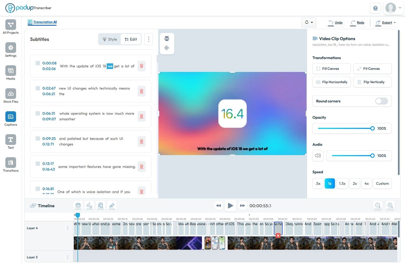Mute the clip audio speaker icon
The height and width of the screenshot is (265, 406).
[318, 156]
